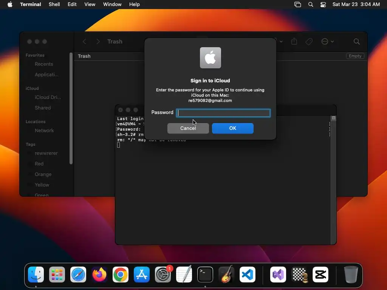
Task: Open TextEdit from the dock
Action: point(184,275)
